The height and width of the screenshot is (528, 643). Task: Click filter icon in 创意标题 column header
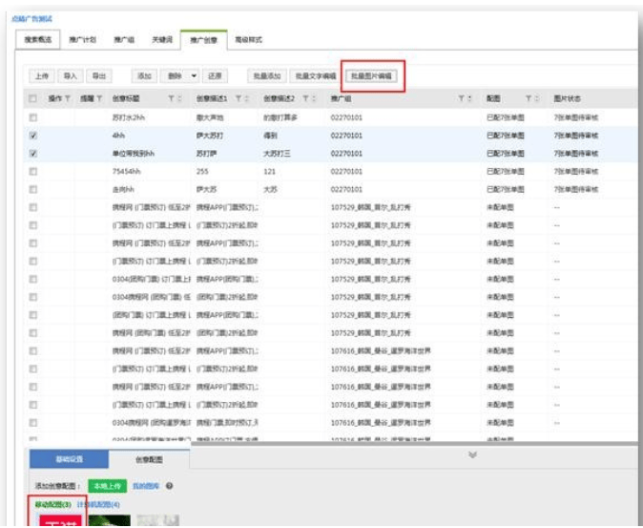pos(171,98)
